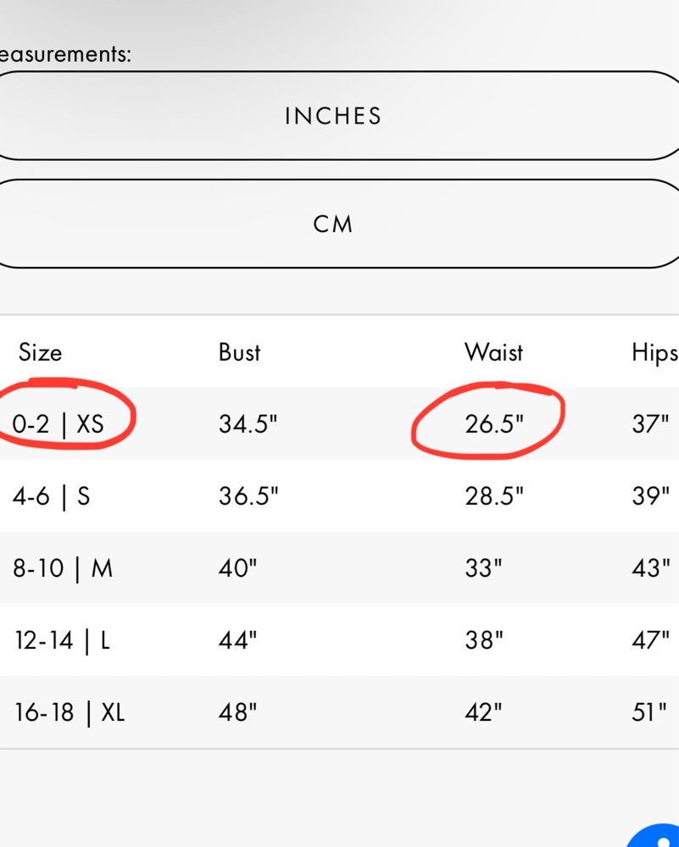Select the circled 0-2 | XS size row

pos(339,423)
